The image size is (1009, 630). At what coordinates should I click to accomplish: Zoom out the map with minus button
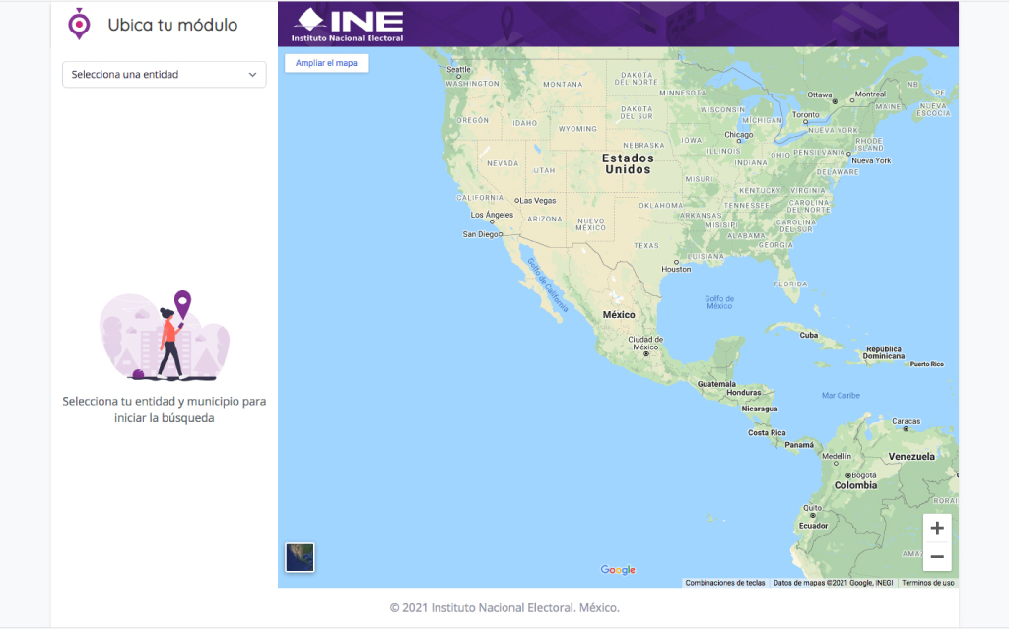point(936,557)
